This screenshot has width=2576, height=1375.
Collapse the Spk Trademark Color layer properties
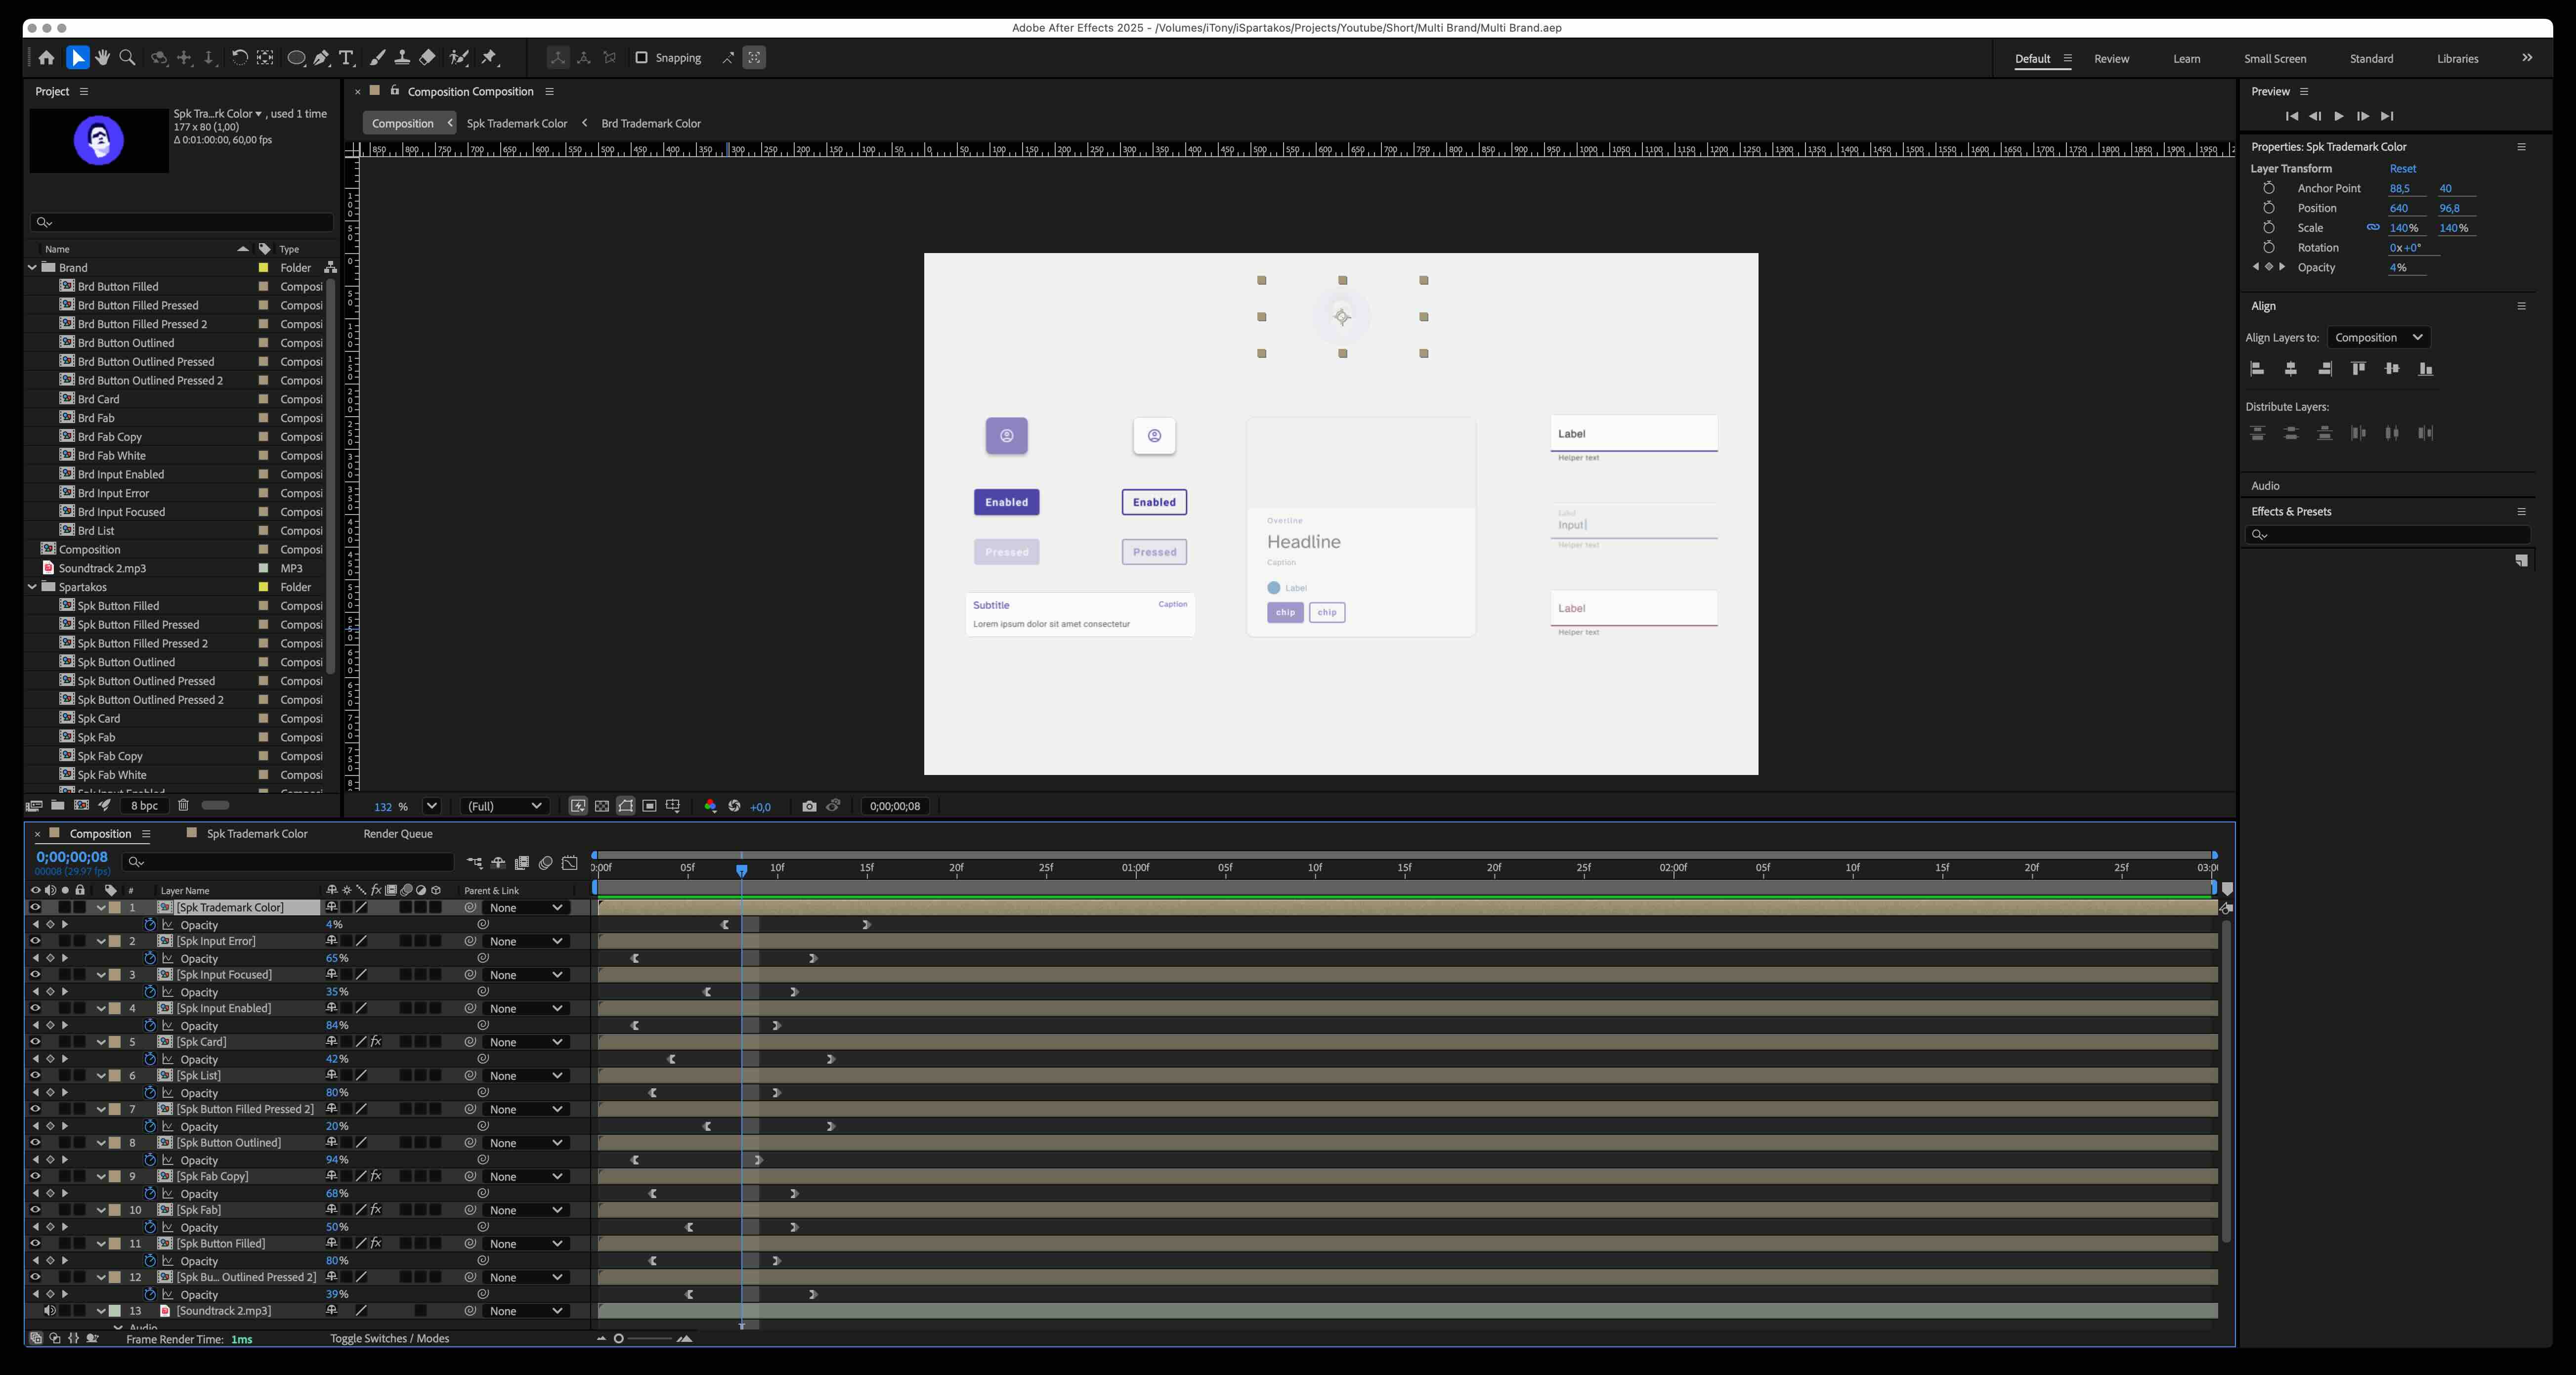pyautogui.click(x=101, y=907)
